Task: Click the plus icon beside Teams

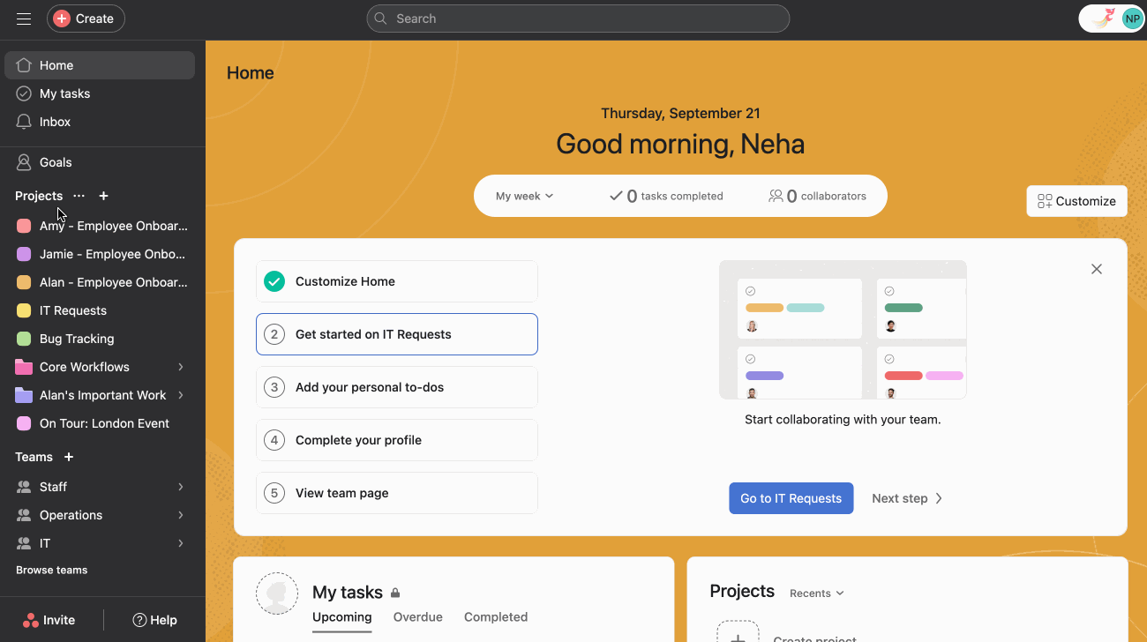Action: (69, 457)
